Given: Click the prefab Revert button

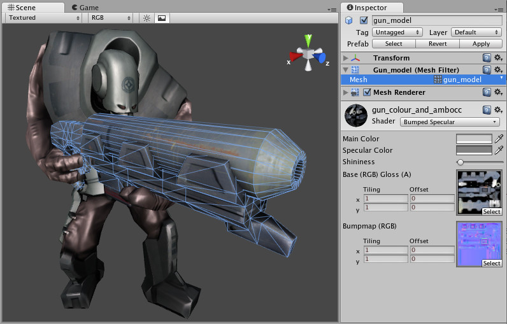Looking at the screenshot, I should click(x=438, y=44).
